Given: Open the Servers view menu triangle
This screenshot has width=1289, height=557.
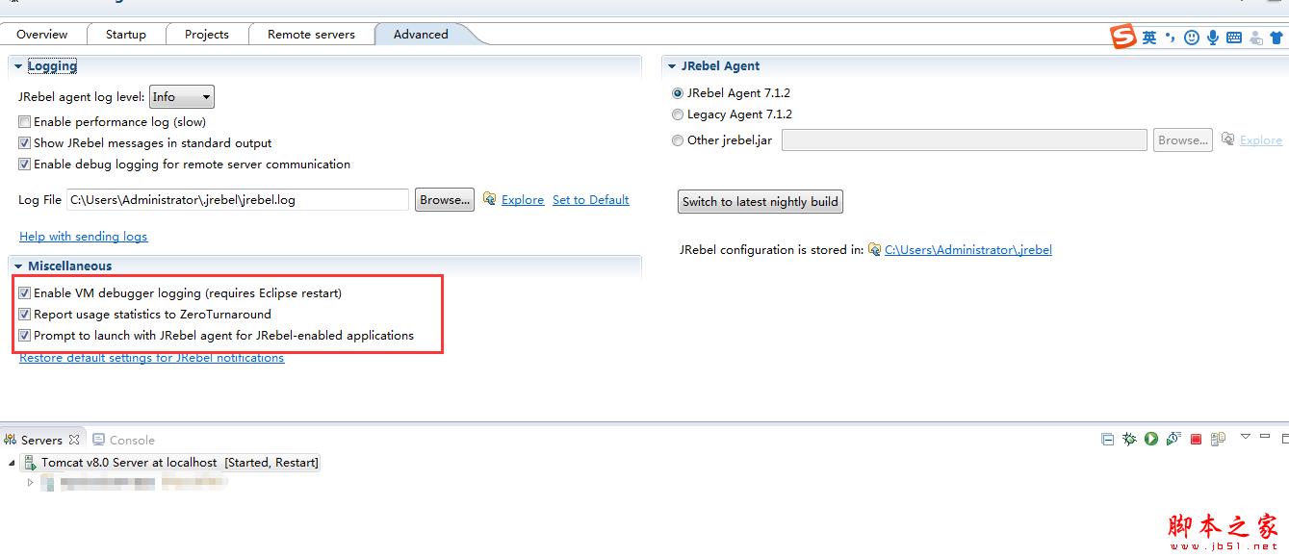Looking at the screenshot, I should tap(1245, 437).
